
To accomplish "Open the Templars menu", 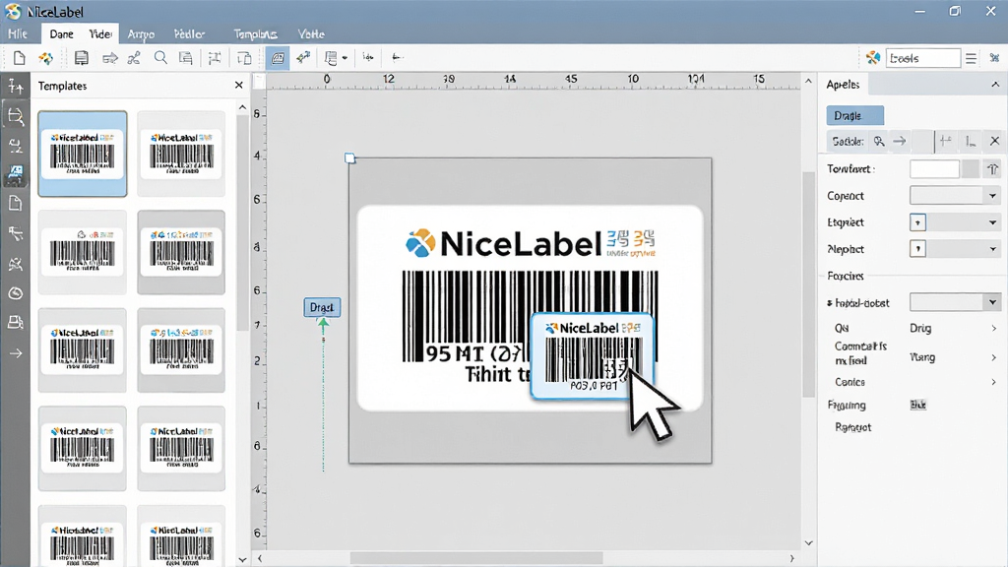I will click(255, 34).
